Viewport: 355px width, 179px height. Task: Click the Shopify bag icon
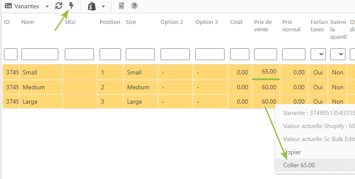click(x=92, y=6)
